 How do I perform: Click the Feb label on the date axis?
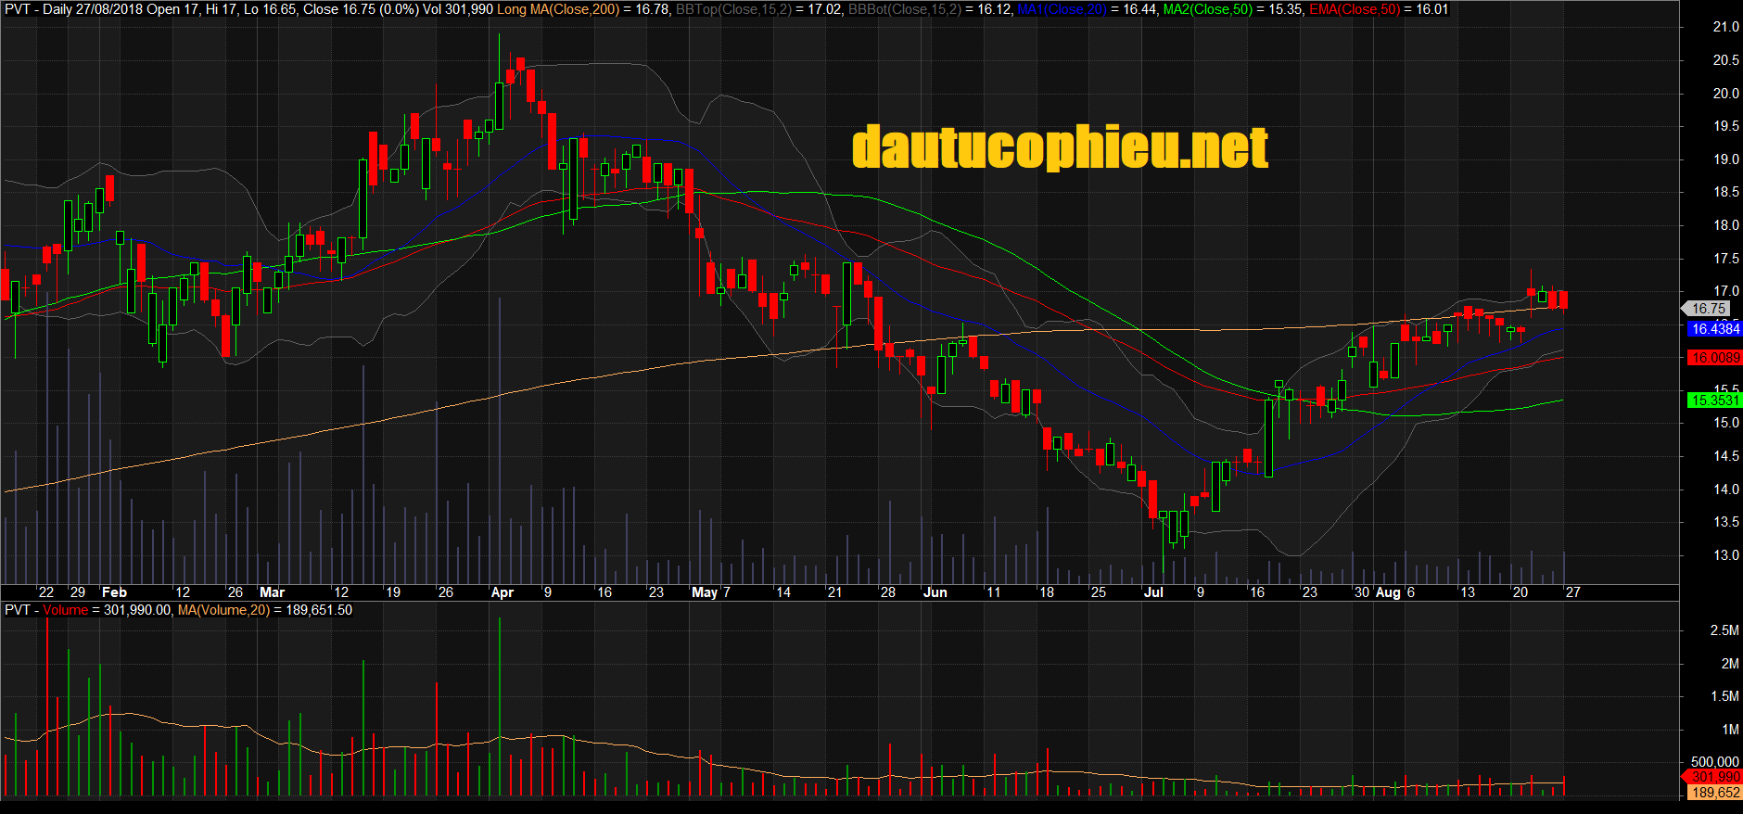[114, 592]
